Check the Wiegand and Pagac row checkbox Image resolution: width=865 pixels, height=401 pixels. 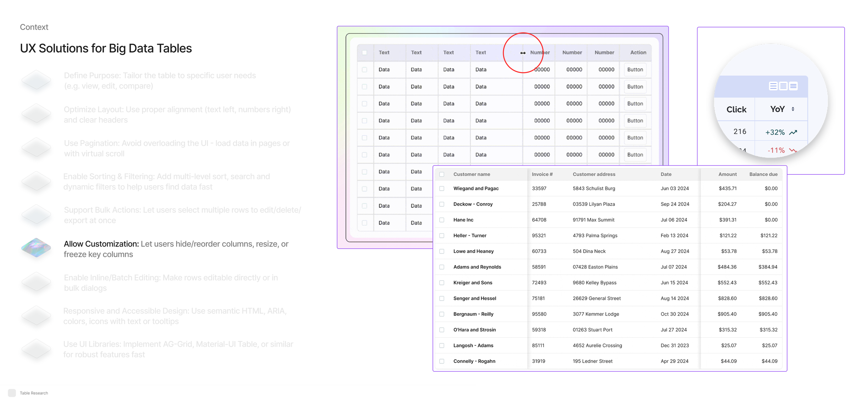coord(442,189)
